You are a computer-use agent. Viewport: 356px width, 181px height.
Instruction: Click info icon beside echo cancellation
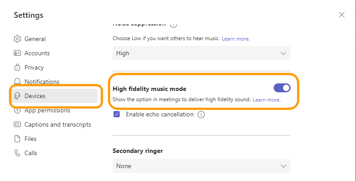coord(201,115)
